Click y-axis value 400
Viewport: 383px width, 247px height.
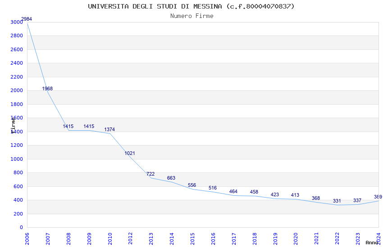point(18,200)
